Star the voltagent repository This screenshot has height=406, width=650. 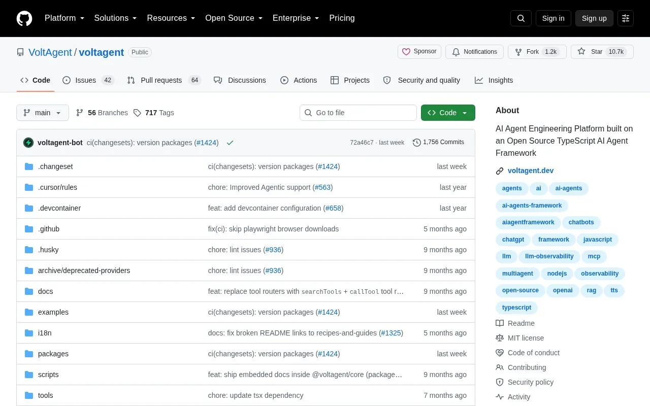[x=602, y=52]
